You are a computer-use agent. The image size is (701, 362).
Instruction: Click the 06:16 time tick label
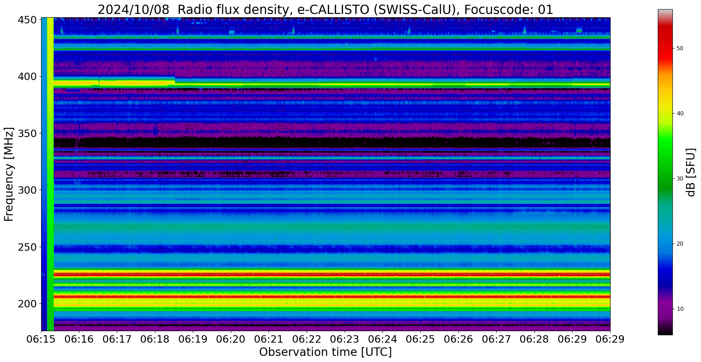(79, 340)
